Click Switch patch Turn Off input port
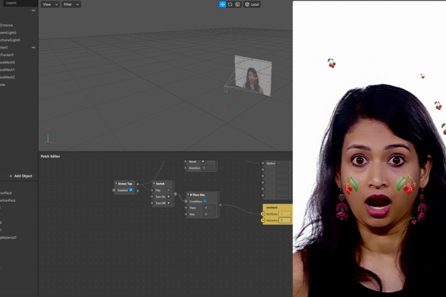The width and height of the screenshot is (446, 297). point(152,203)
